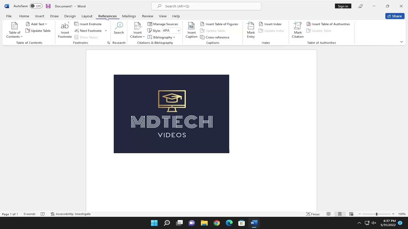This screenshot has width=408, height=229.
Task: Click the 100% zoom level
Action: pos(402,214)
